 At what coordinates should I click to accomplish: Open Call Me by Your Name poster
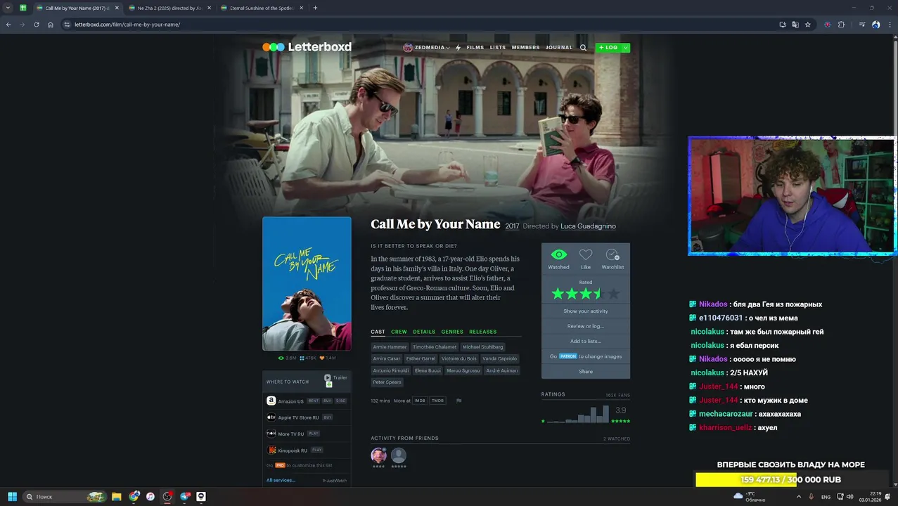coord(307,284)
